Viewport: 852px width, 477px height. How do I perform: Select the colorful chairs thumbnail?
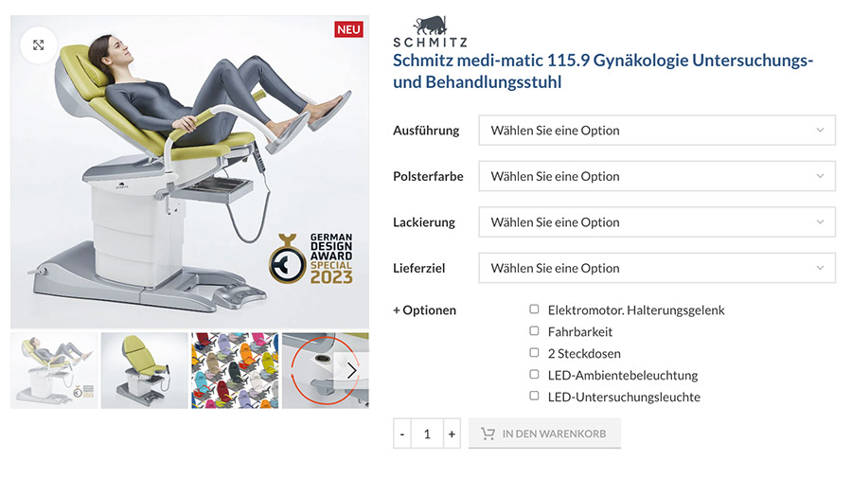pos(235,370)
